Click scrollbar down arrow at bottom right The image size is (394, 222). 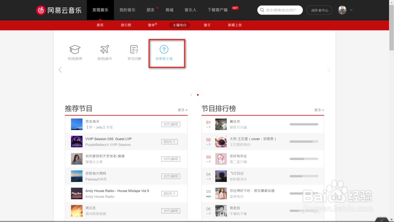[392, 220]
